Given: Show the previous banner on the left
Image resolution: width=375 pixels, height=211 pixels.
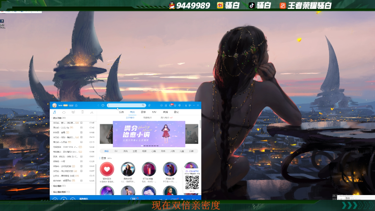Looking at the screenshot, I should pos(106,134).
